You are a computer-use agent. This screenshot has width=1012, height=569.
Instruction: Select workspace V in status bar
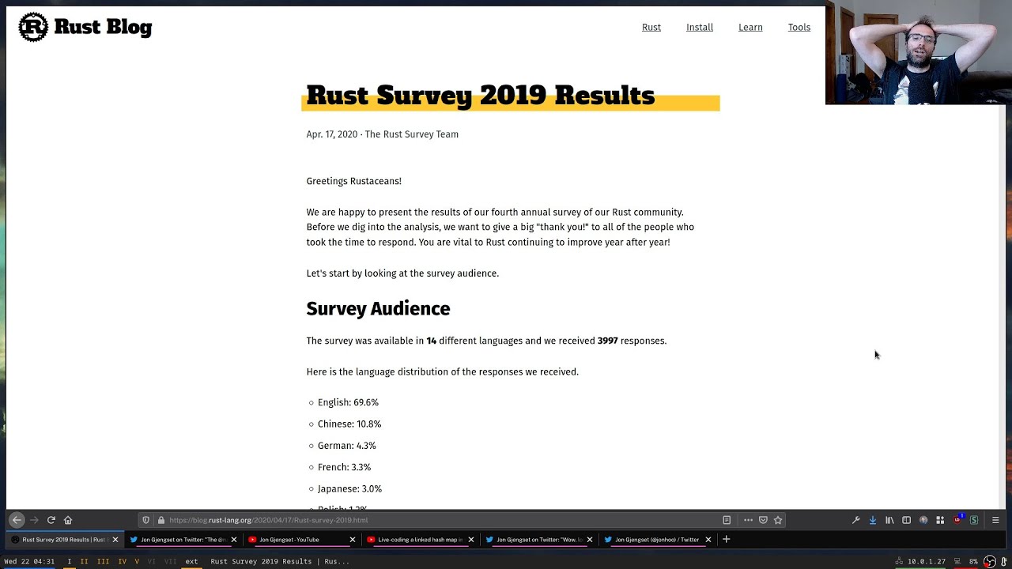coord(137,562)
